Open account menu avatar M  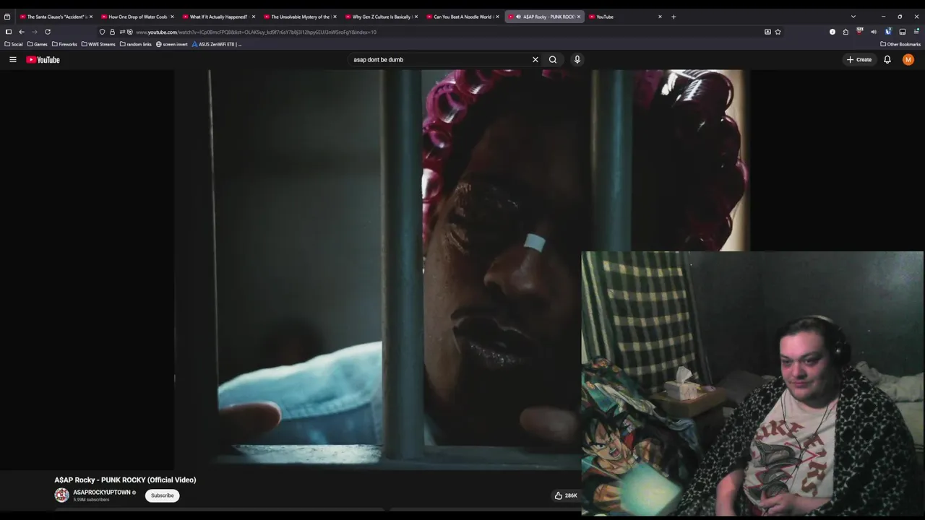coord(908,60)
